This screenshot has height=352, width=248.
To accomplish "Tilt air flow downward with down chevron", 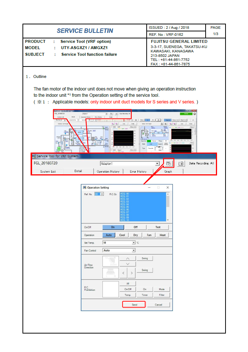I will click(x=128, y=264).
